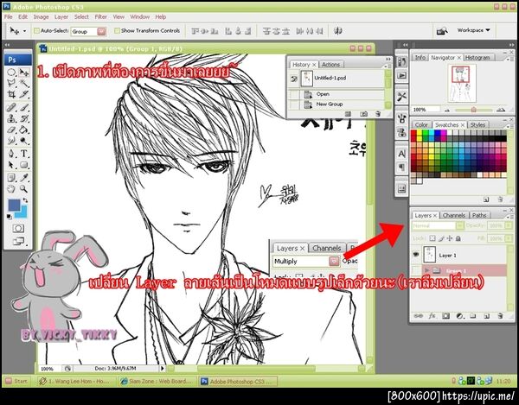The image size is (519, 405).
Task: Select the Eraser tool
Action: coord(11,130)
